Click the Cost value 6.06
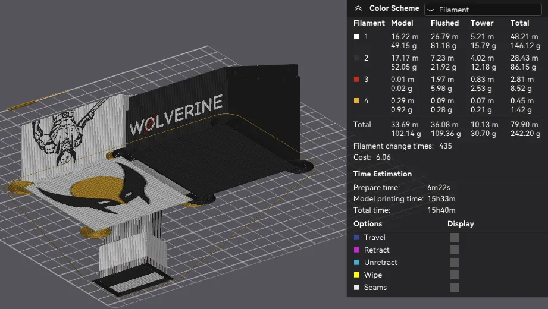Image resolution: width=548 pixels, height=309 pixels. point(383,157)
